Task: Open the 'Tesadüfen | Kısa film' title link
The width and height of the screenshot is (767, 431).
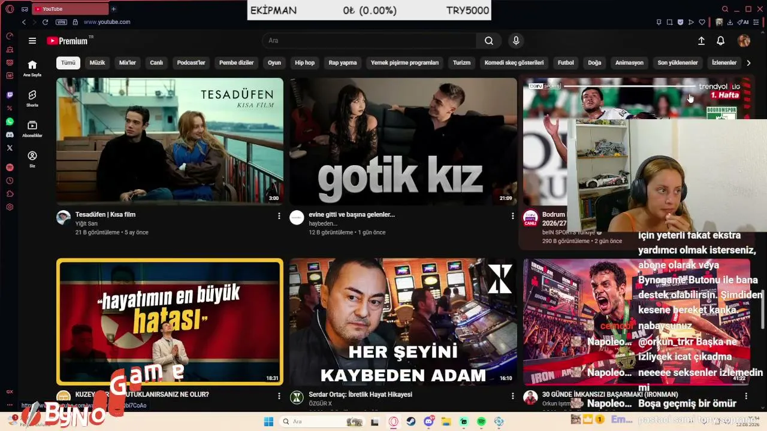Action: click(x=105, y=214)
